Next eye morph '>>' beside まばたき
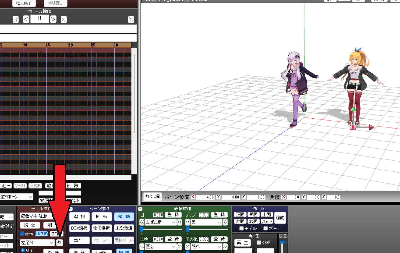 tap(179, 222)
